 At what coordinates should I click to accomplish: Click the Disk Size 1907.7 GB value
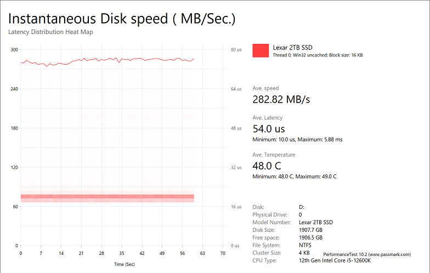point(310,230)
